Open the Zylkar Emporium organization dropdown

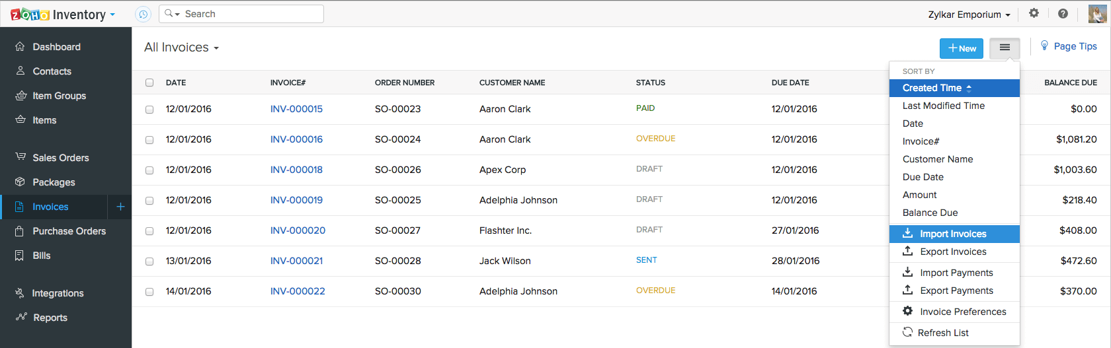point(969,15)
